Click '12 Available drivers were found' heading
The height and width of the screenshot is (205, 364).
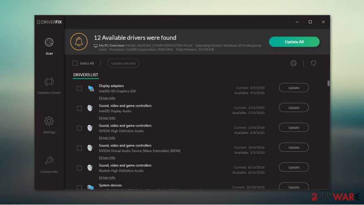click(135, 37)
